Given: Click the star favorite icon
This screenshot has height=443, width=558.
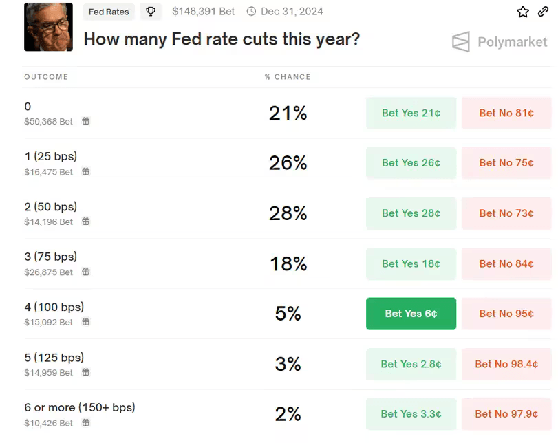Looking at the screenshot, I should pyautogui.click(x=523, y=12).
